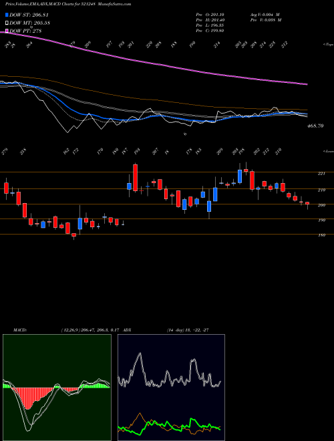Click the MACD panel label
This screenshot has height=441, width=334.
click(x=20, y=330)
